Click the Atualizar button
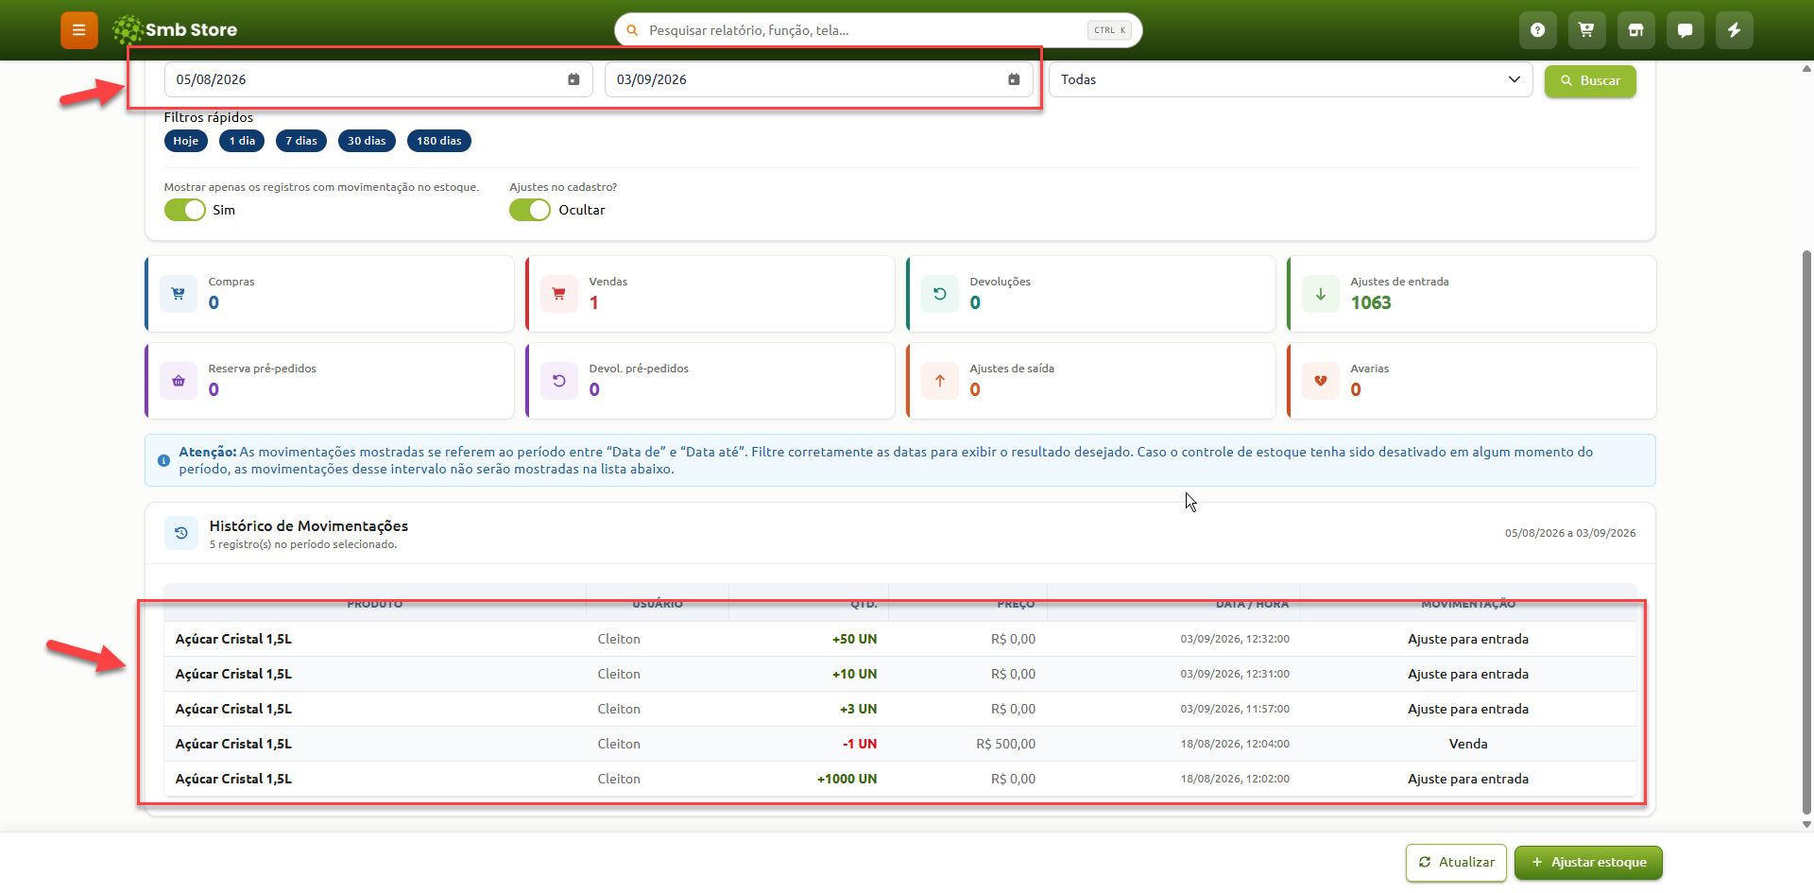 1456,863
